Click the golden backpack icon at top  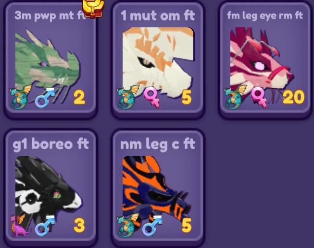point(93,9)
